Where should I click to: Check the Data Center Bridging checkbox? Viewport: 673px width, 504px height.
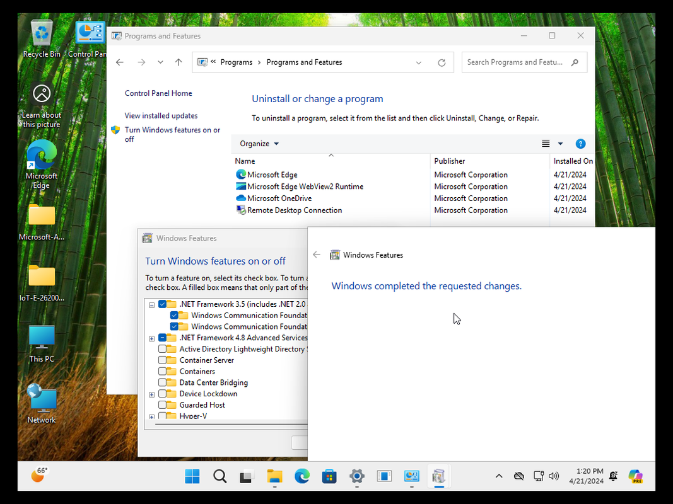coord(162,382)
